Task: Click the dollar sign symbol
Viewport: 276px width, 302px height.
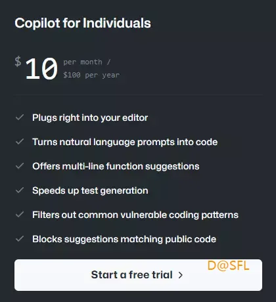Action: point(18,61)
